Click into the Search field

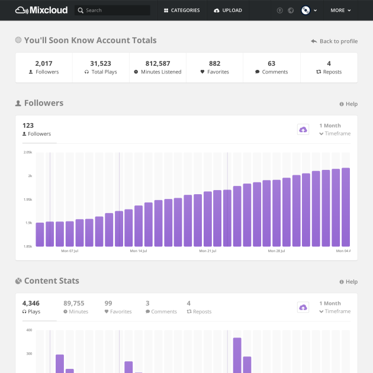coord(115,11)
